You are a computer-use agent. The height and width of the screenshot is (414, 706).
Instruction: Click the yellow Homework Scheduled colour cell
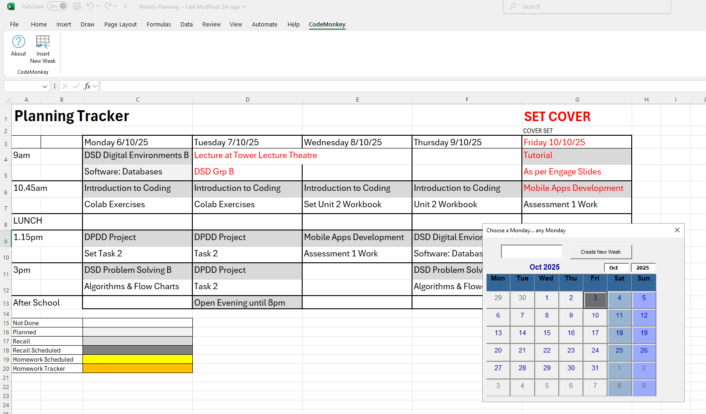click(137, 359)
